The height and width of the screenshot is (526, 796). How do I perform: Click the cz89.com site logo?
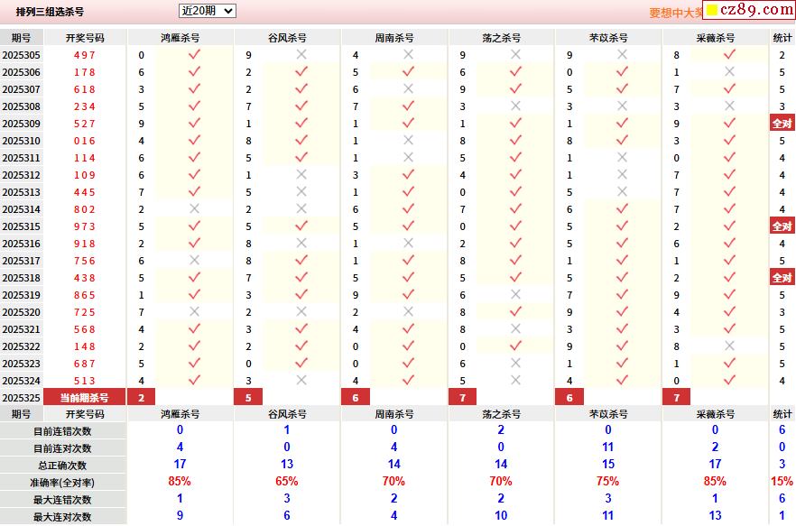point(749,10)
